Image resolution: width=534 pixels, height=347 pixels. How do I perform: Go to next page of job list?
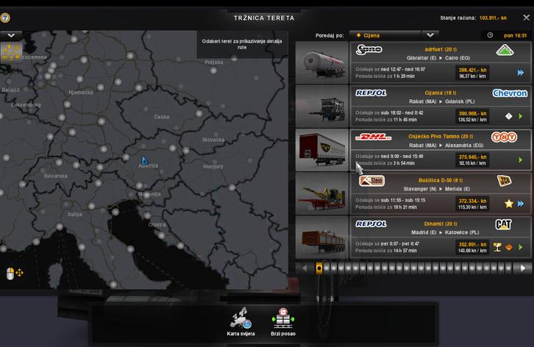pyautogui.click(x=524, y=268)
